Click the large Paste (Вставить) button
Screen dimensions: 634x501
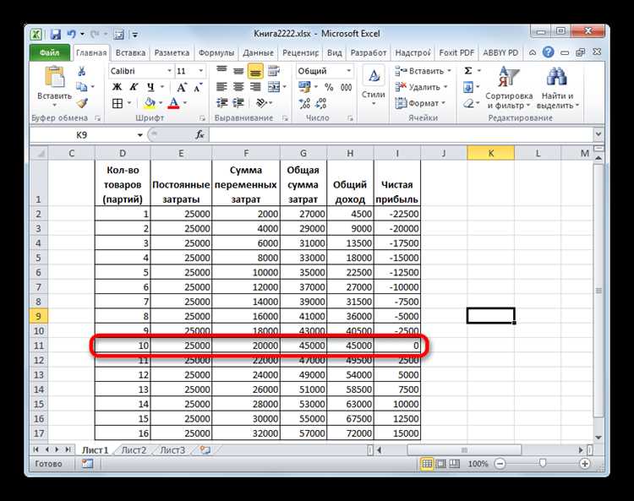54,86
